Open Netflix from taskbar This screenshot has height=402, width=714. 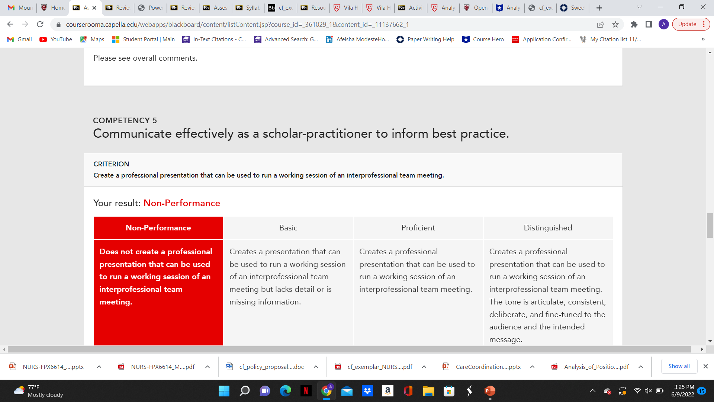click(x=306, y=391)
